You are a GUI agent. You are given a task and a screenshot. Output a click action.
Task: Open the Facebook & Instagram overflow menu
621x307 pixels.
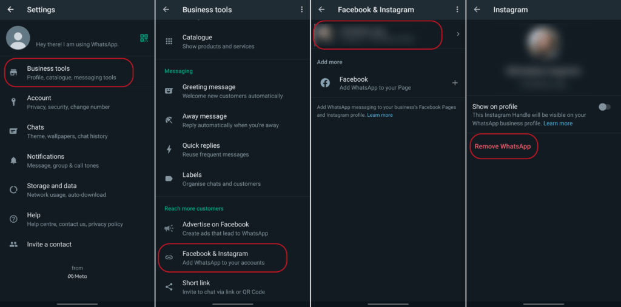click(x=457, y=10)
